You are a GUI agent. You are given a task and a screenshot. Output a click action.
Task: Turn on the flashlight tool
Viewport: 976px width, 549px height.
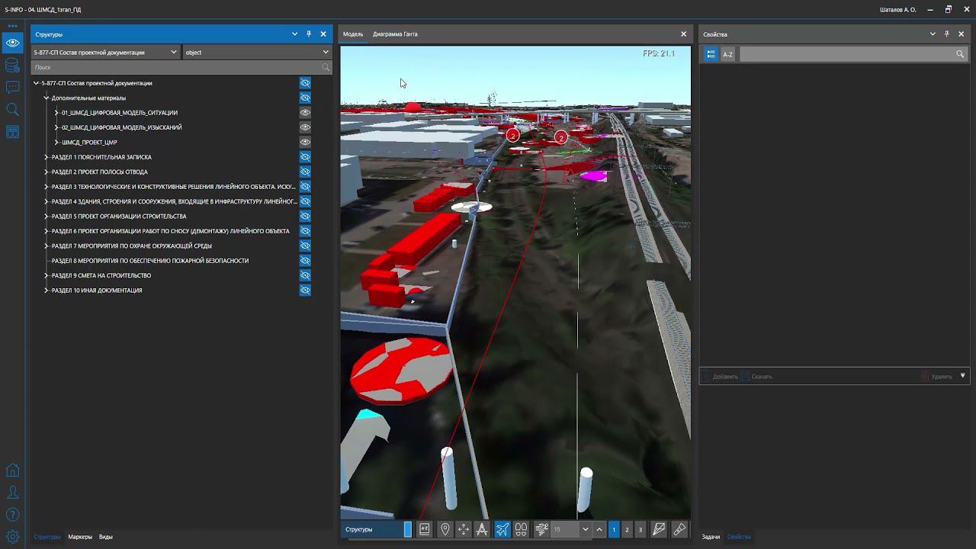coord(679,529)
